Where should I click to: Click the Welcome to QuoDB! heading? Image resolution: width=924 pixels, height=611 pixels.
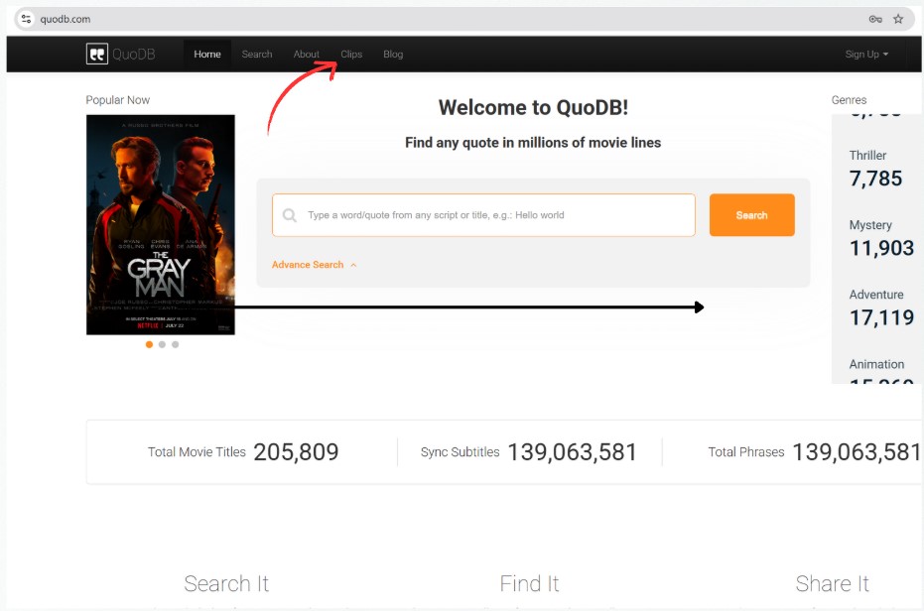point(533,107)
